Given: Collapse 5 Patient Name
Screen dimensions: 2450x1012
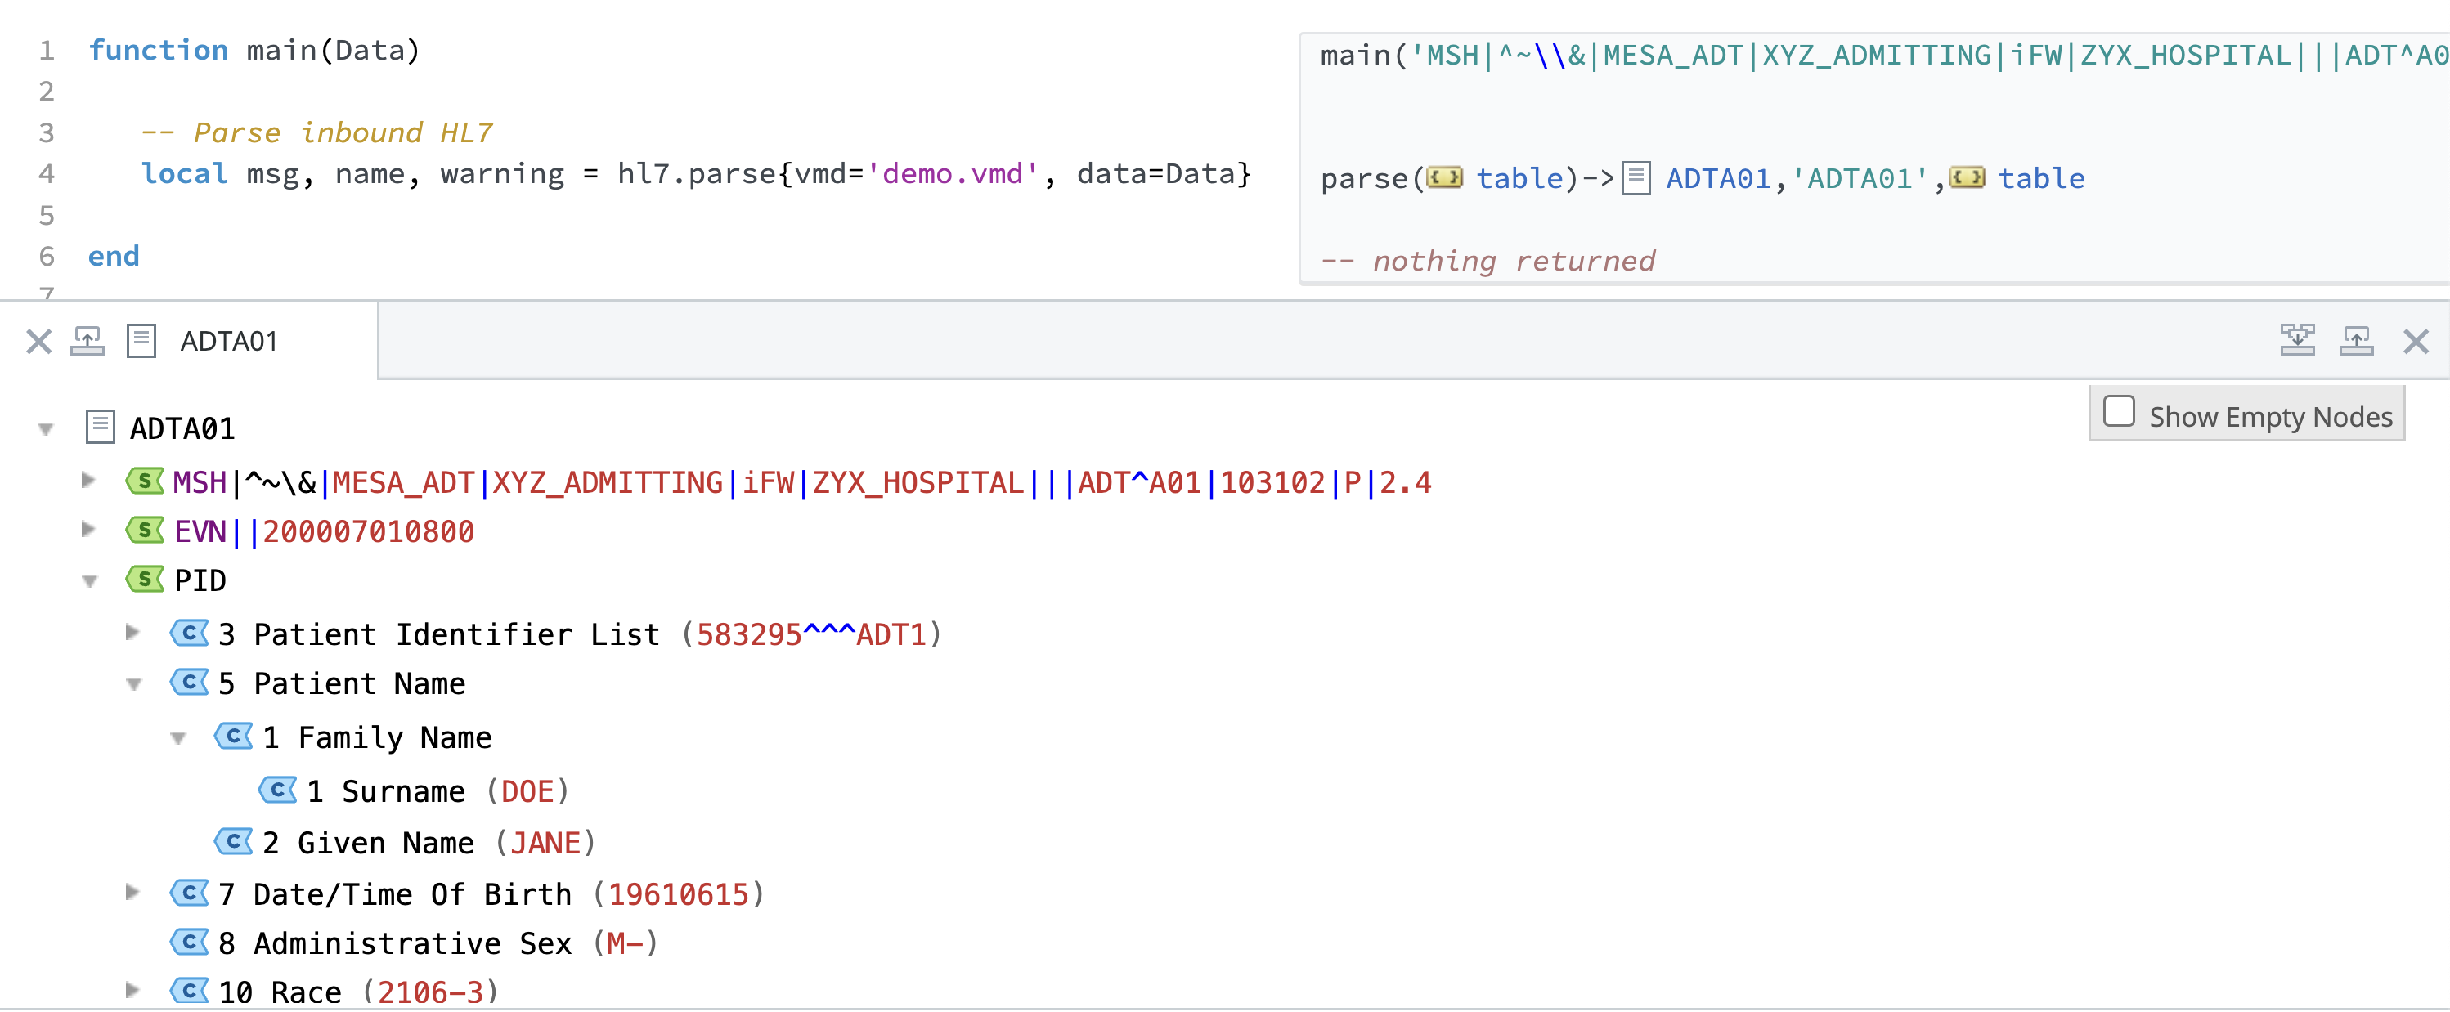Looking at the screenshot, I should [x=134, y=685].
